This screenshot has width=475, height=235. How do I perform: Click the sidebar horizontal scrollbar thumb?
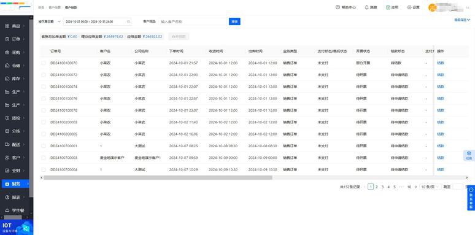click(x=13, y=217)
